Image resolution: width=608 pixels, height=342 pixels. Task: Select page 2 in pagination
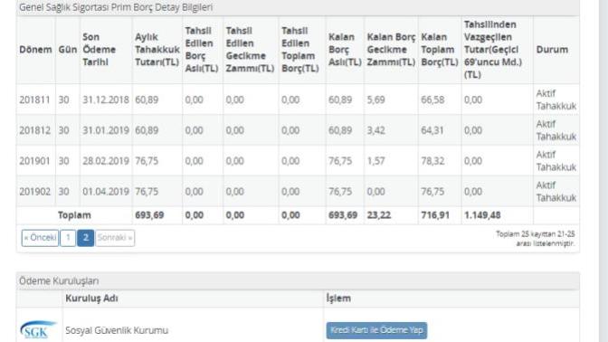85,238
